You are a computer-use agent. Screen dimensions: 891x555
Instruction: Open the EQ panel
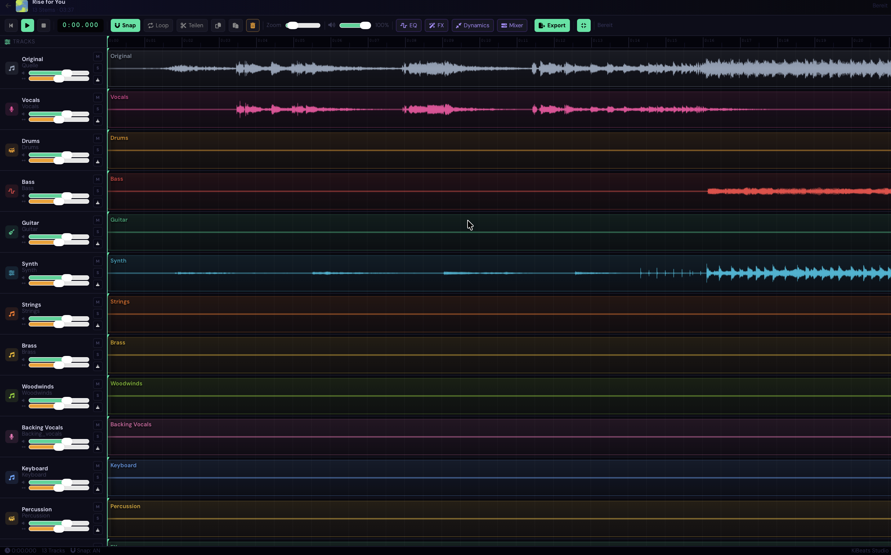[x=408, y=25]
